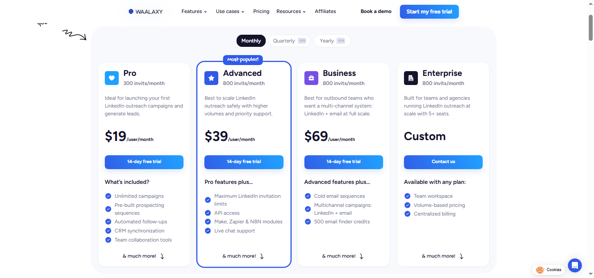Click checkmark icon beside Volume-based pricing
Image resolution: width=594 pixels, height=278 pixels.
pyautogui.click(x=407, y=205)
